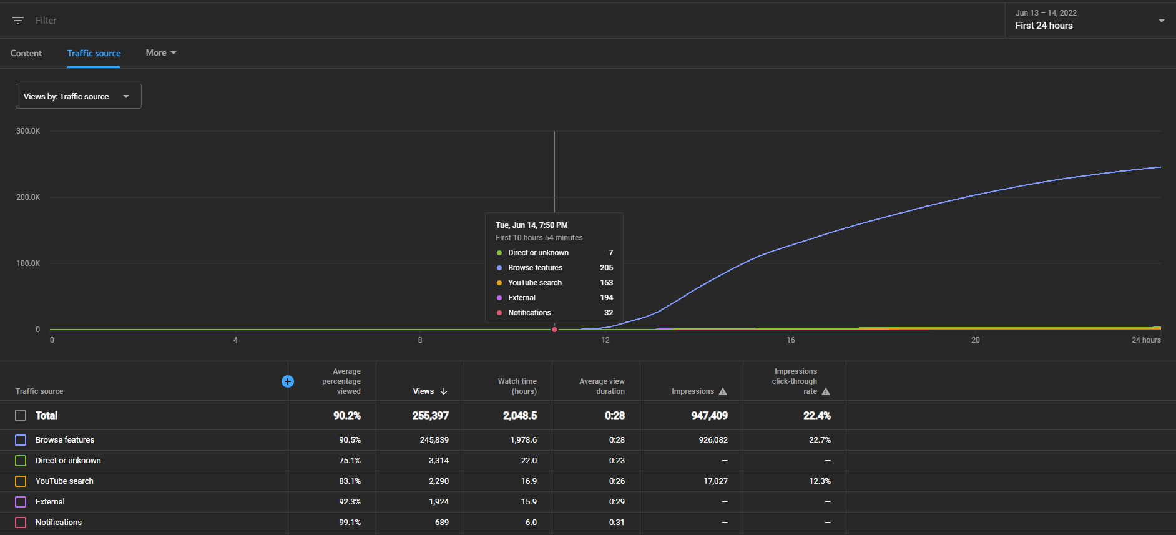
Task: Click the Views column sort arrow
Action: tap(444, 391)
